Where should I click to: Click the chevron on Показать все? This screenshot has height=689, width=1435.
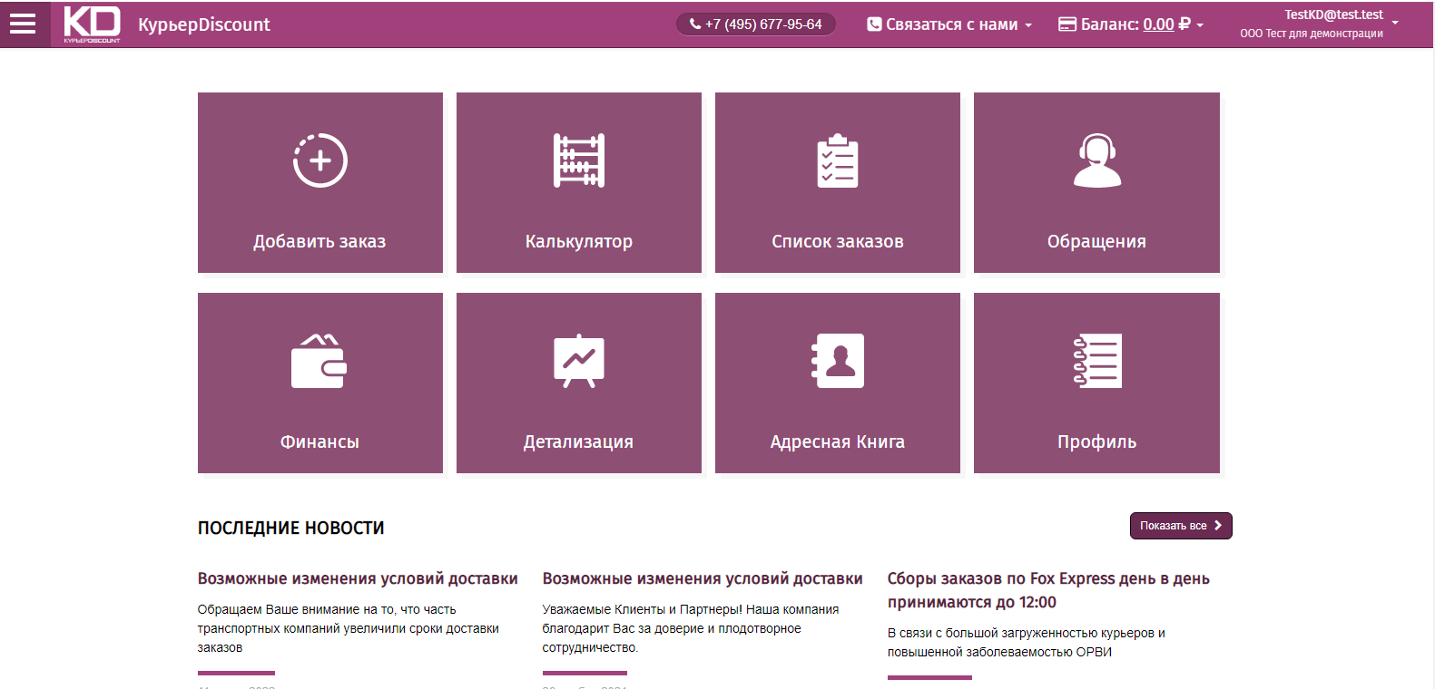tap(1218, 526)
